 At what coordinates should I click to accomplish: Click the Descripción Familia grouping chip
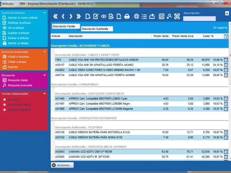tap(66, 26)
